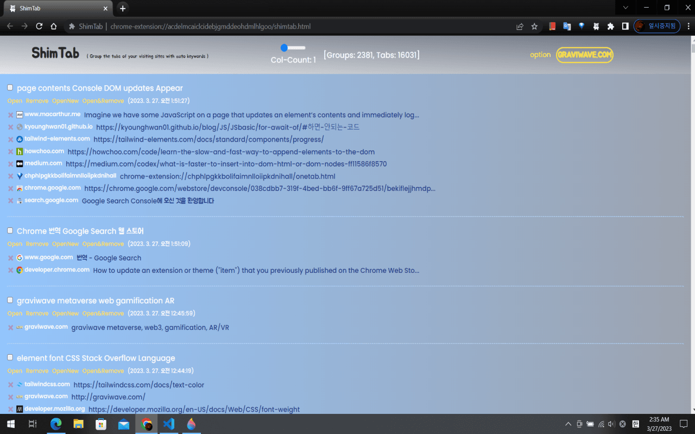
Task: Click 'Open&Remove' for the graviwave metaverse group
Action: point(103,313)
